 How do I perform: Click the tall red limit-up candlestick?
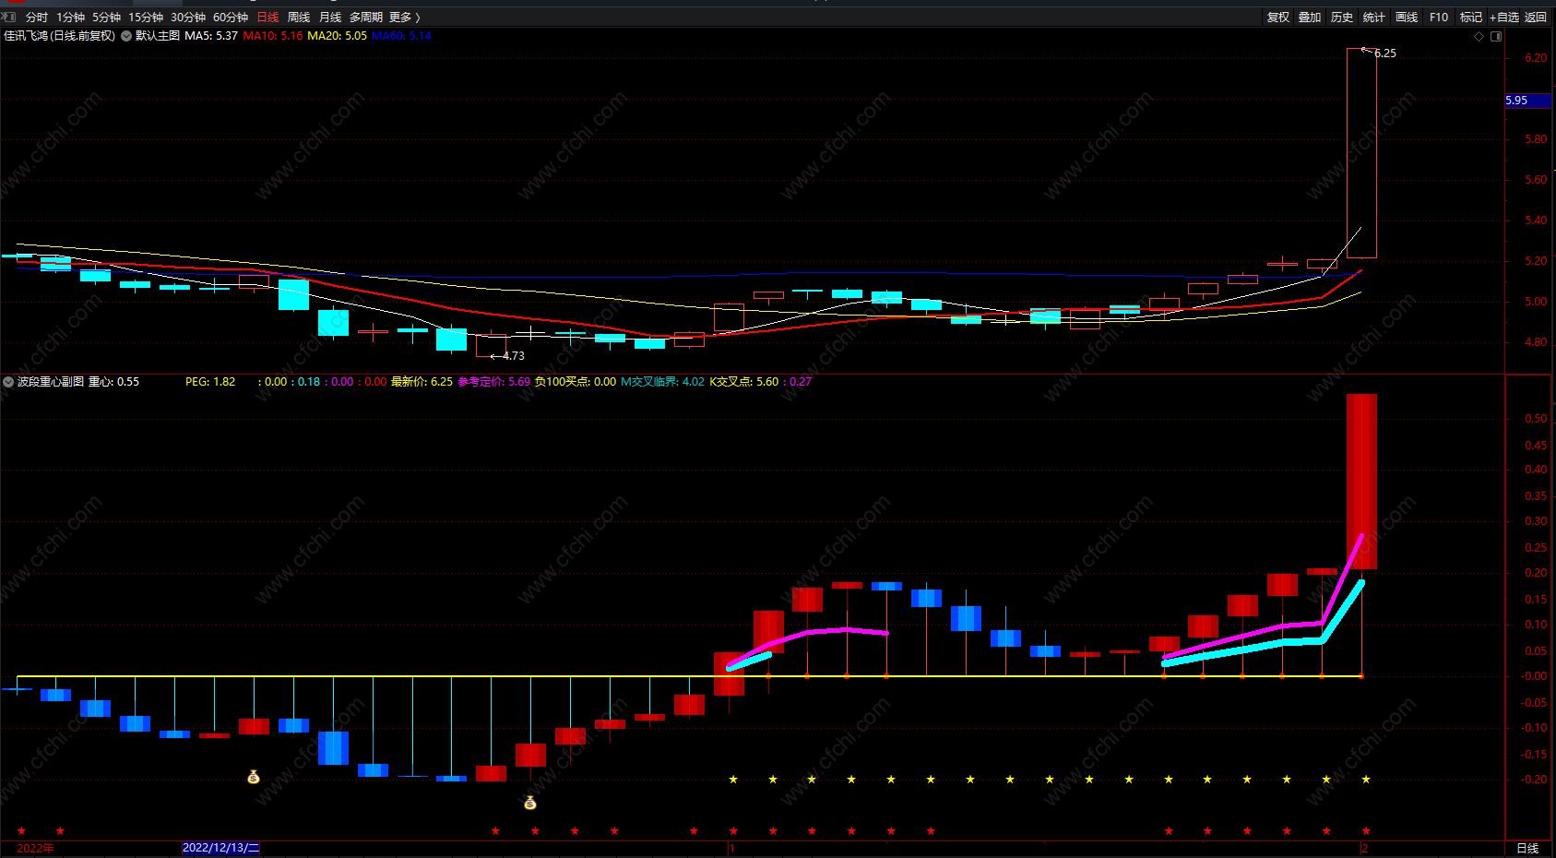tap(1361, 153)
